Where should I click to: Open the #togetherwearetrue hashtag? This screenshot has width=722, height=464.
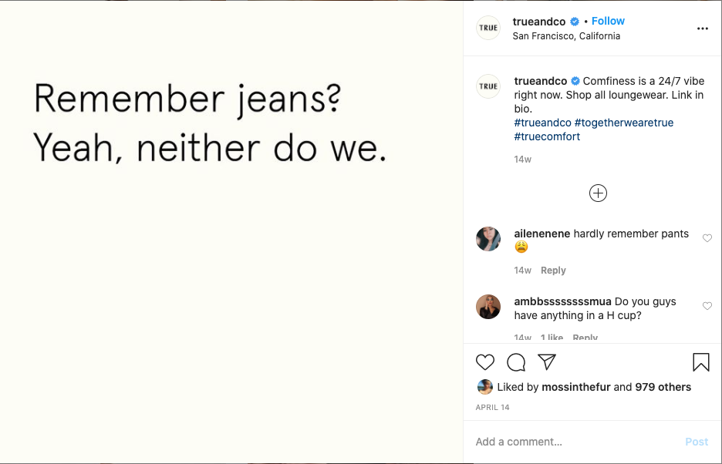[624, 123]
